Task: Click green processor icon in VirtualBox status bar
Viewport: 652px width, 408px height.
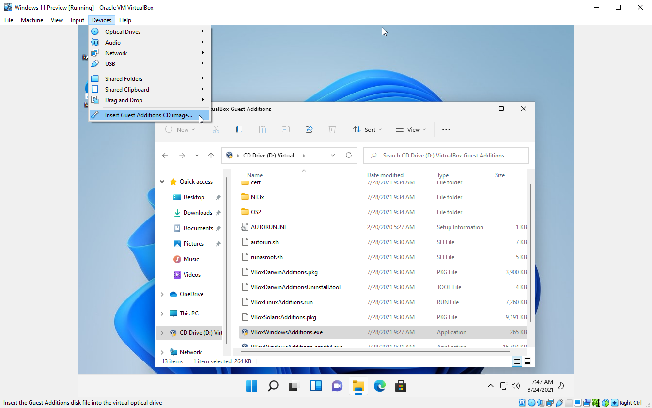Action: click(x=596, y=402)
